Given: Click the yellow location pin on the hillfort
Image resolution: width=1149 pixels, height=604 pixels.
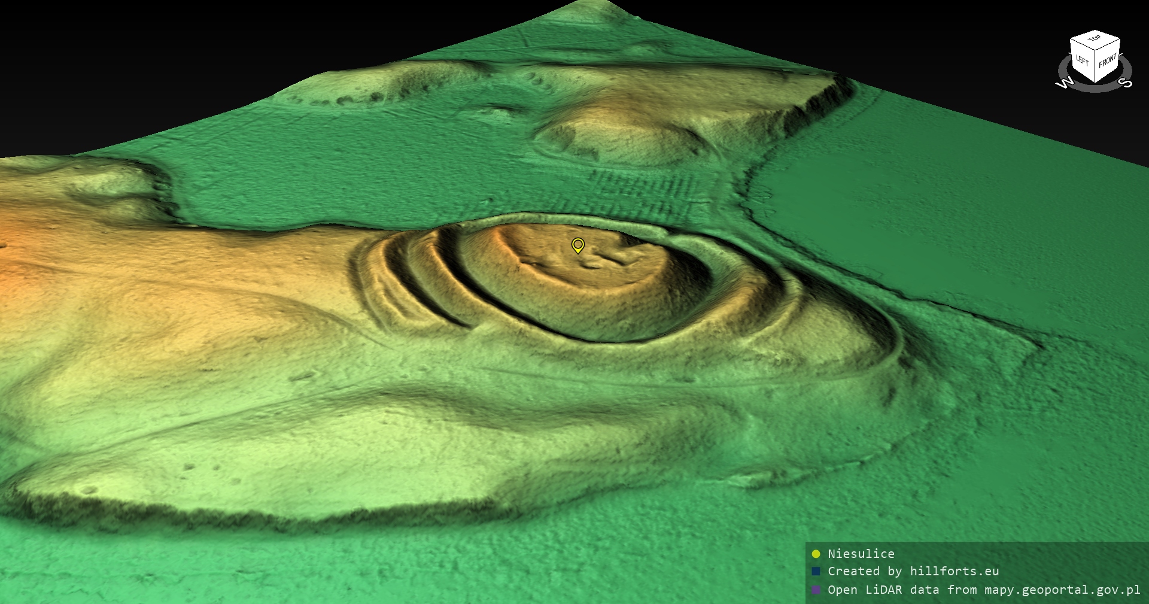Looking at the screenshot, I should pyautogui.click(x=577, y=245).
